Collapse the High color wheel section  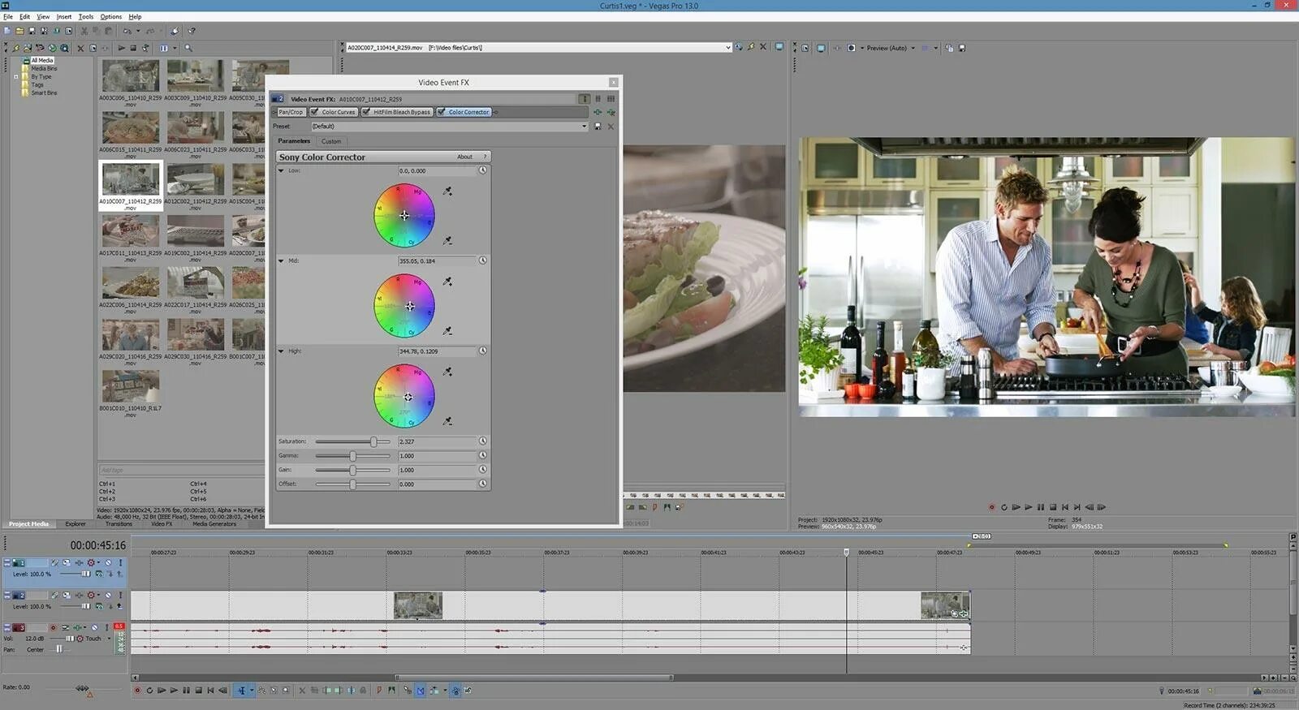point(281,351)
